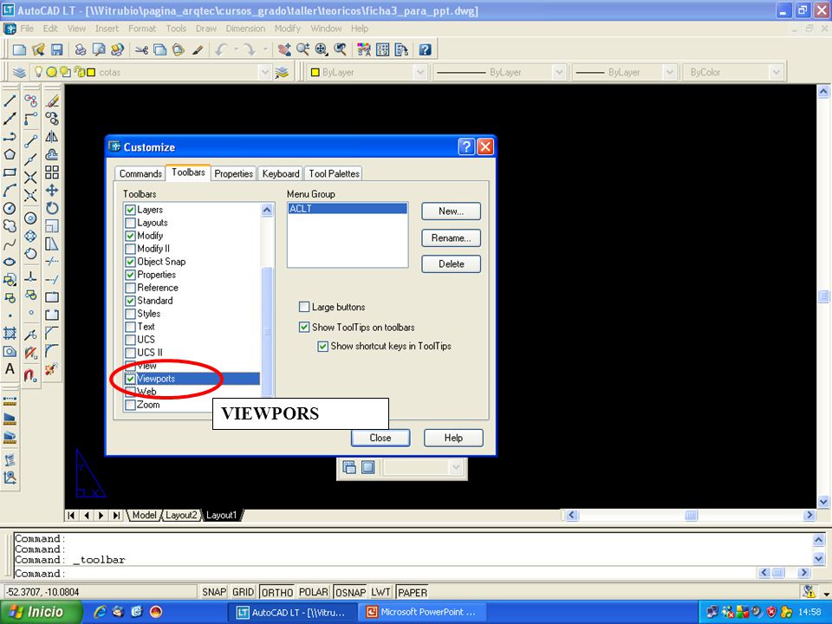Select the Line draw tool

point(10,101)
